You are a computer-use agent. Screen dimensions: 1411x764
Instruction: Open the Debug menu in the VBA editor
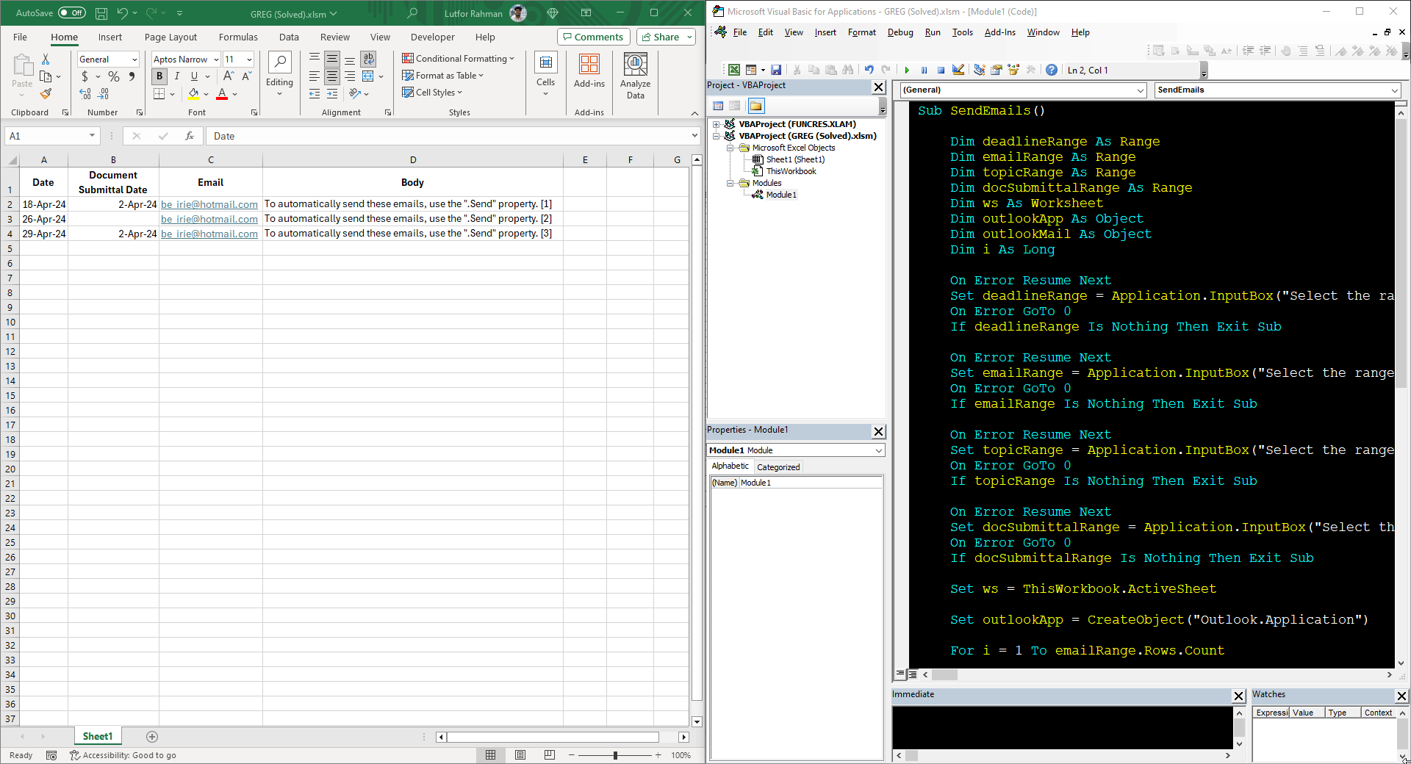900,32
